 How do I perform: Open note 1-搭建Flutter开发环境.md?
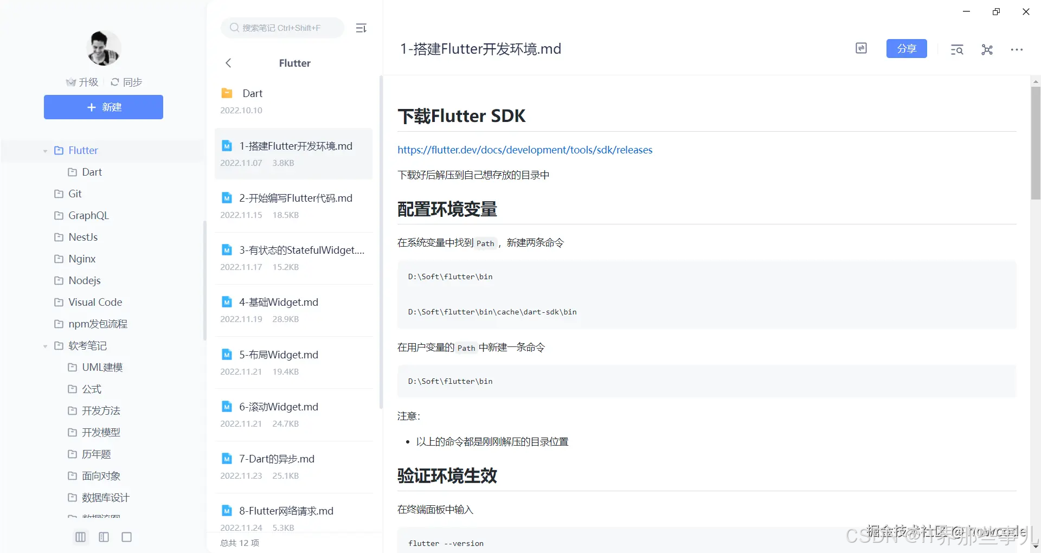coord(293,153)
